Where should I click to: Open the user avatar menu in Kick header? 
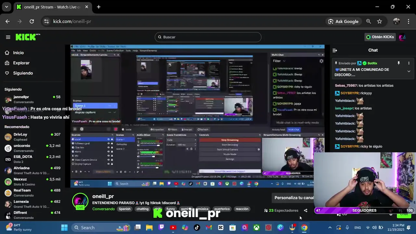click(x=402, y=37)
